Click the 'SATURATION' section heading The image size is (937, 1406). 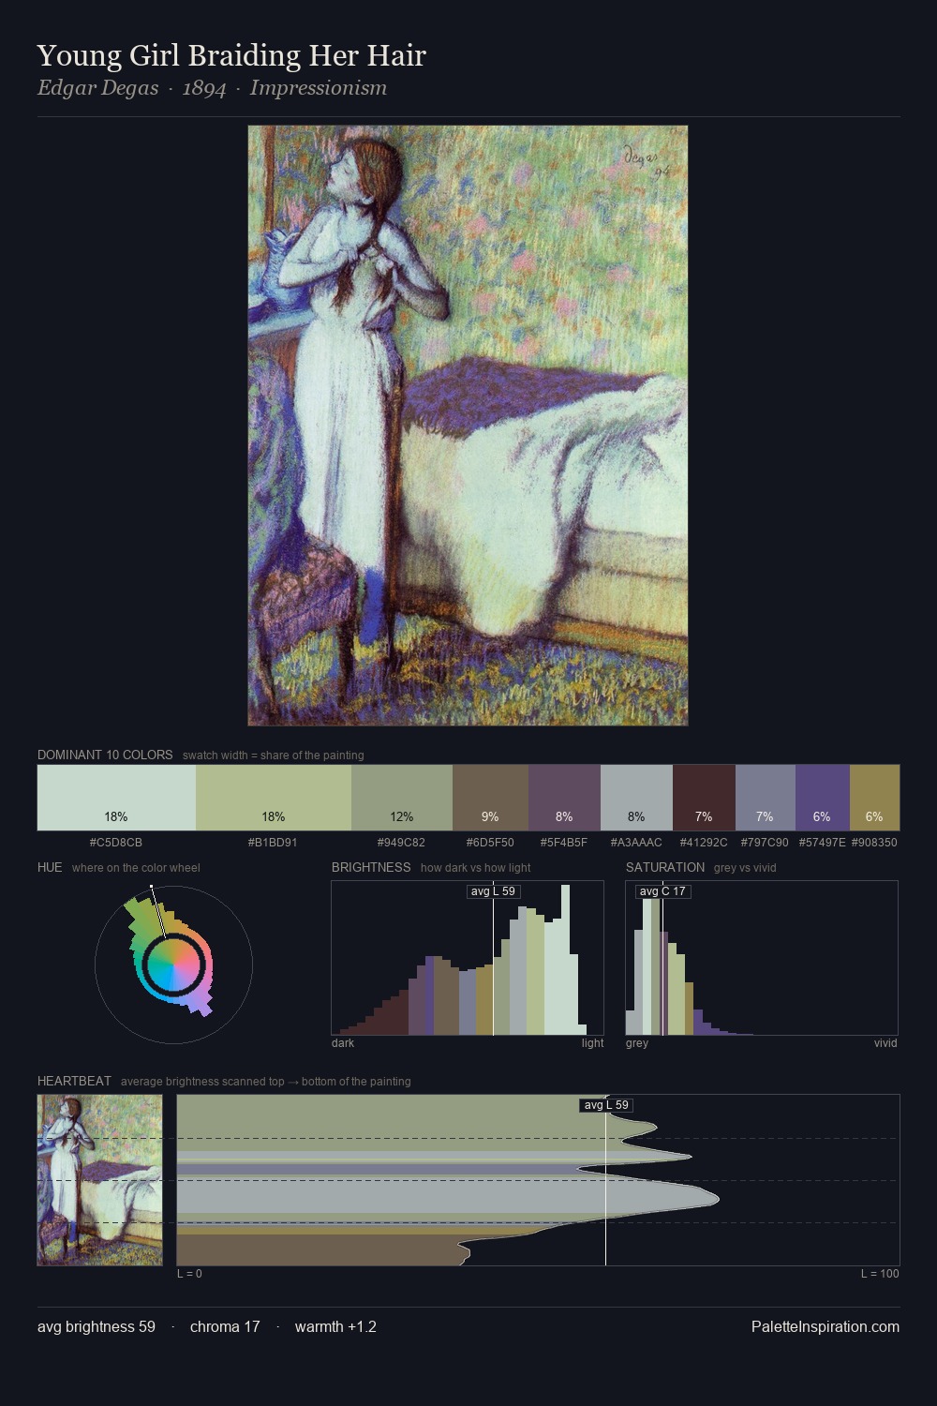click(665, 867)
